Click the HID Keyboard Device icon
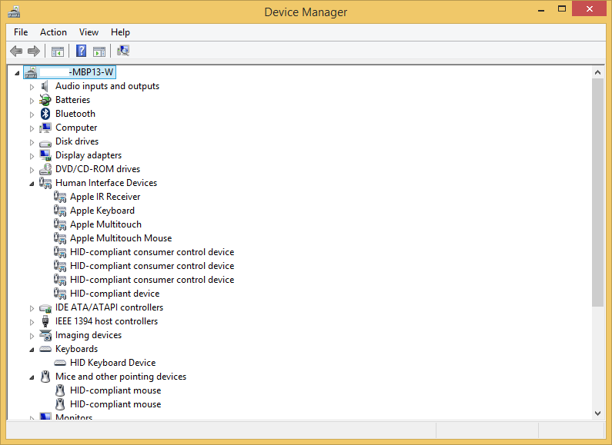The height and width of the screenshot is (445, 612). click(60, 364)
